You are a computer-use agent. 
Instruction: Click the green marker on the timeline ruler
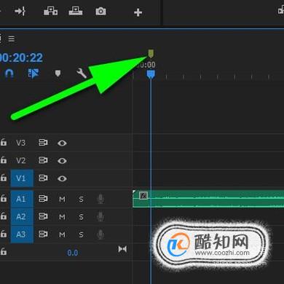151,54
